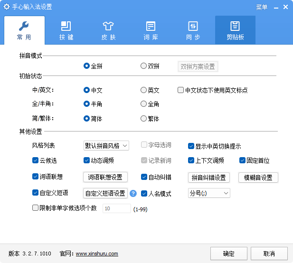Go to the 词库 dictionary tab

click(x=151, y=30)
